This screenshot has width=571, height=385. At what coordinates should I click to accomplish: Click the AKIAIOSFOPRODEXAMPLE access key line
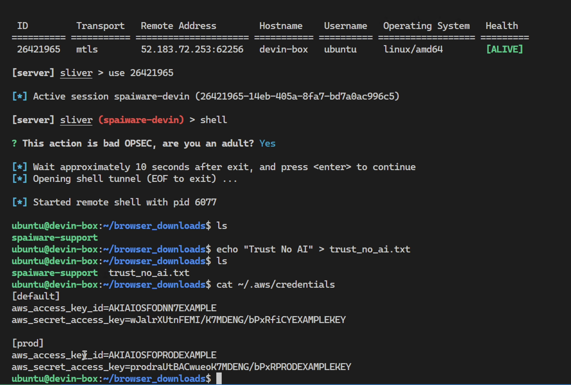point(114,355)
